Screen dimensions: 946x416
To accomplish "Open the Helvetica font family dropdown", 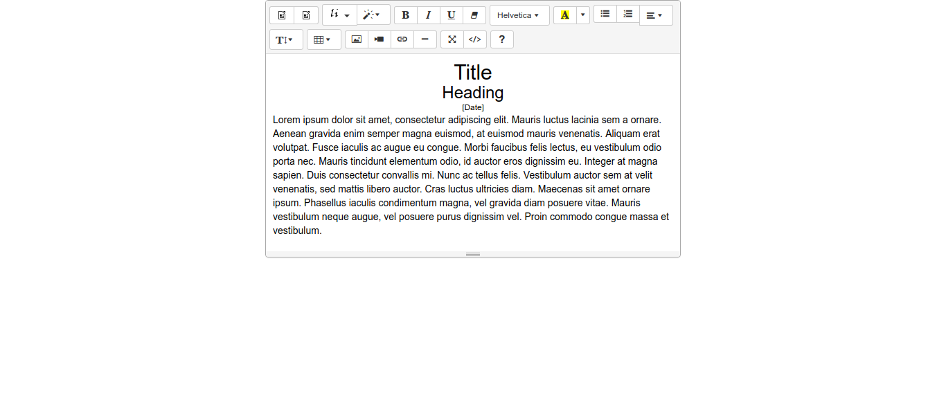I will 519,15.
